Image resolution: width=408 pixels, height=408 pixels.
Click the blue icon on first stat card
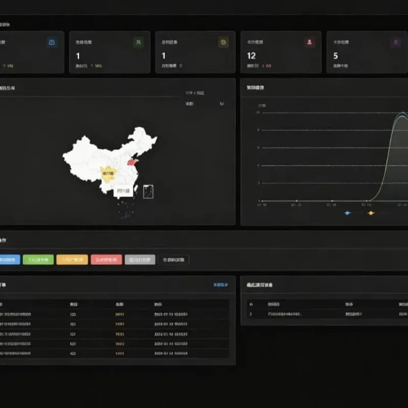pos(52,42)
